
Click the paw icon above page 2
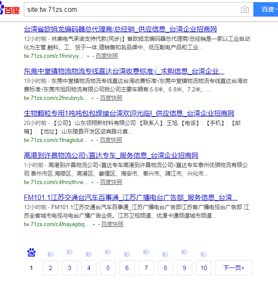click(x=51, y=254)
